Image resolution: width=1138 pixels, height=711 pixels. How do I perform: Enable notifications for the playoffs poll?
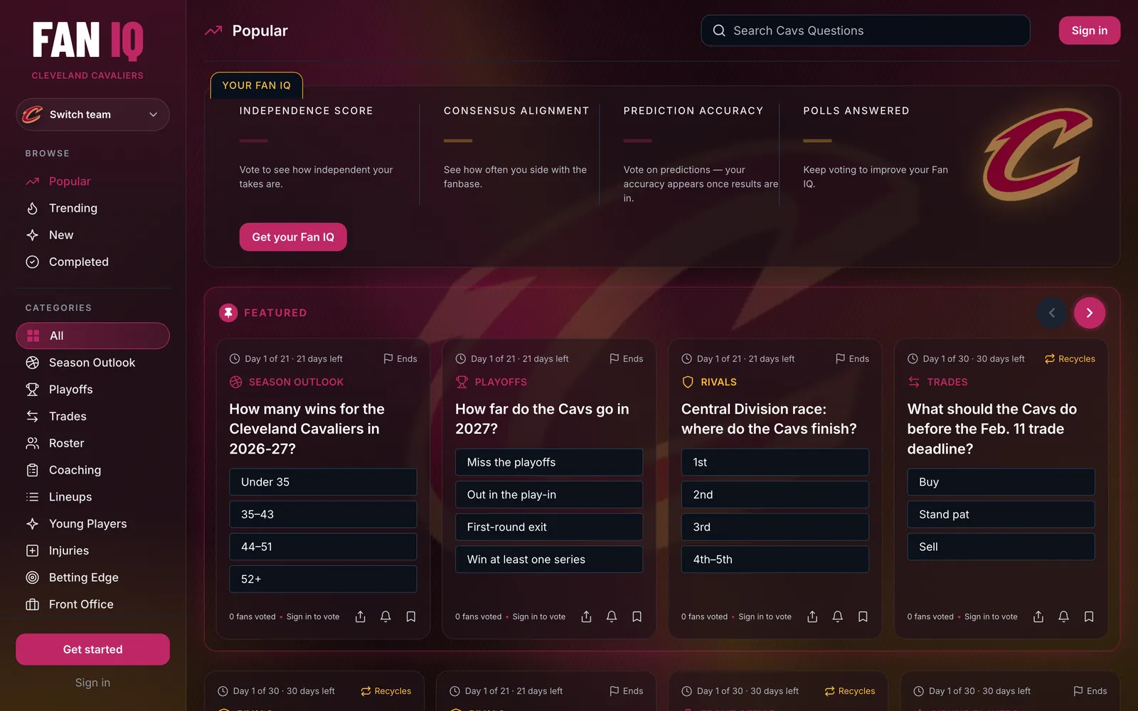(612, 616)
